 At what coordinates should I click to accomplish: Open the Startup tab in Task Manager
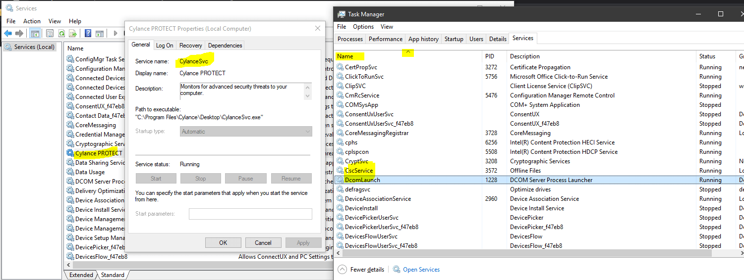[x=454, y=39]
